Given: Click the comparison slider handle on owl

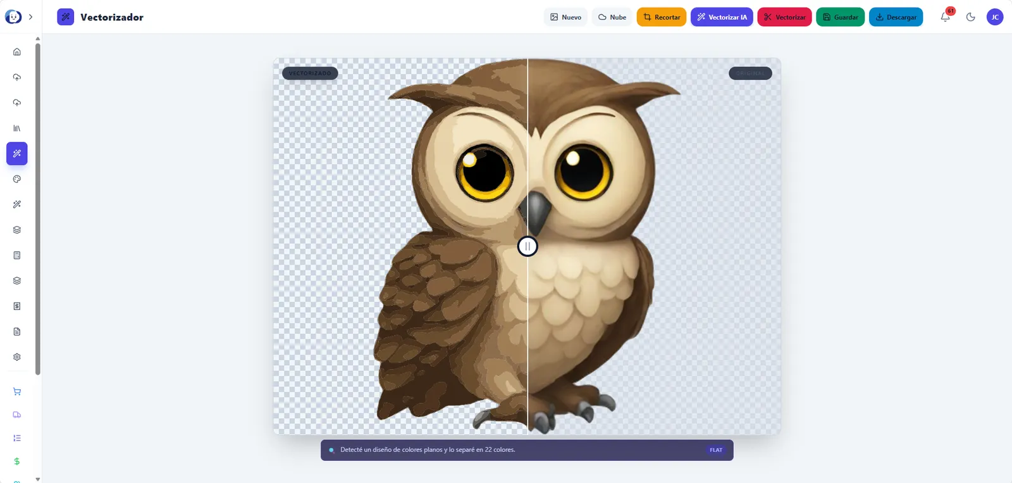Looking at the screenshot, I should 528,246.
